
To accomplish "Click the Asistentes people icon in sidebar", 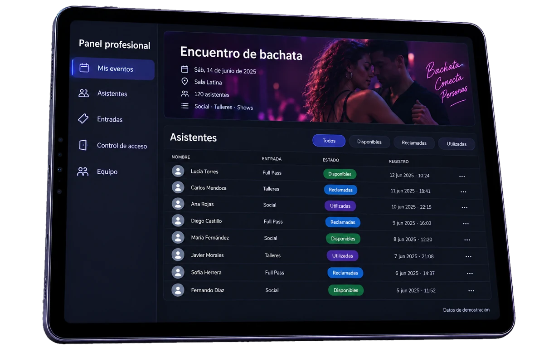I will click(83, 93).
